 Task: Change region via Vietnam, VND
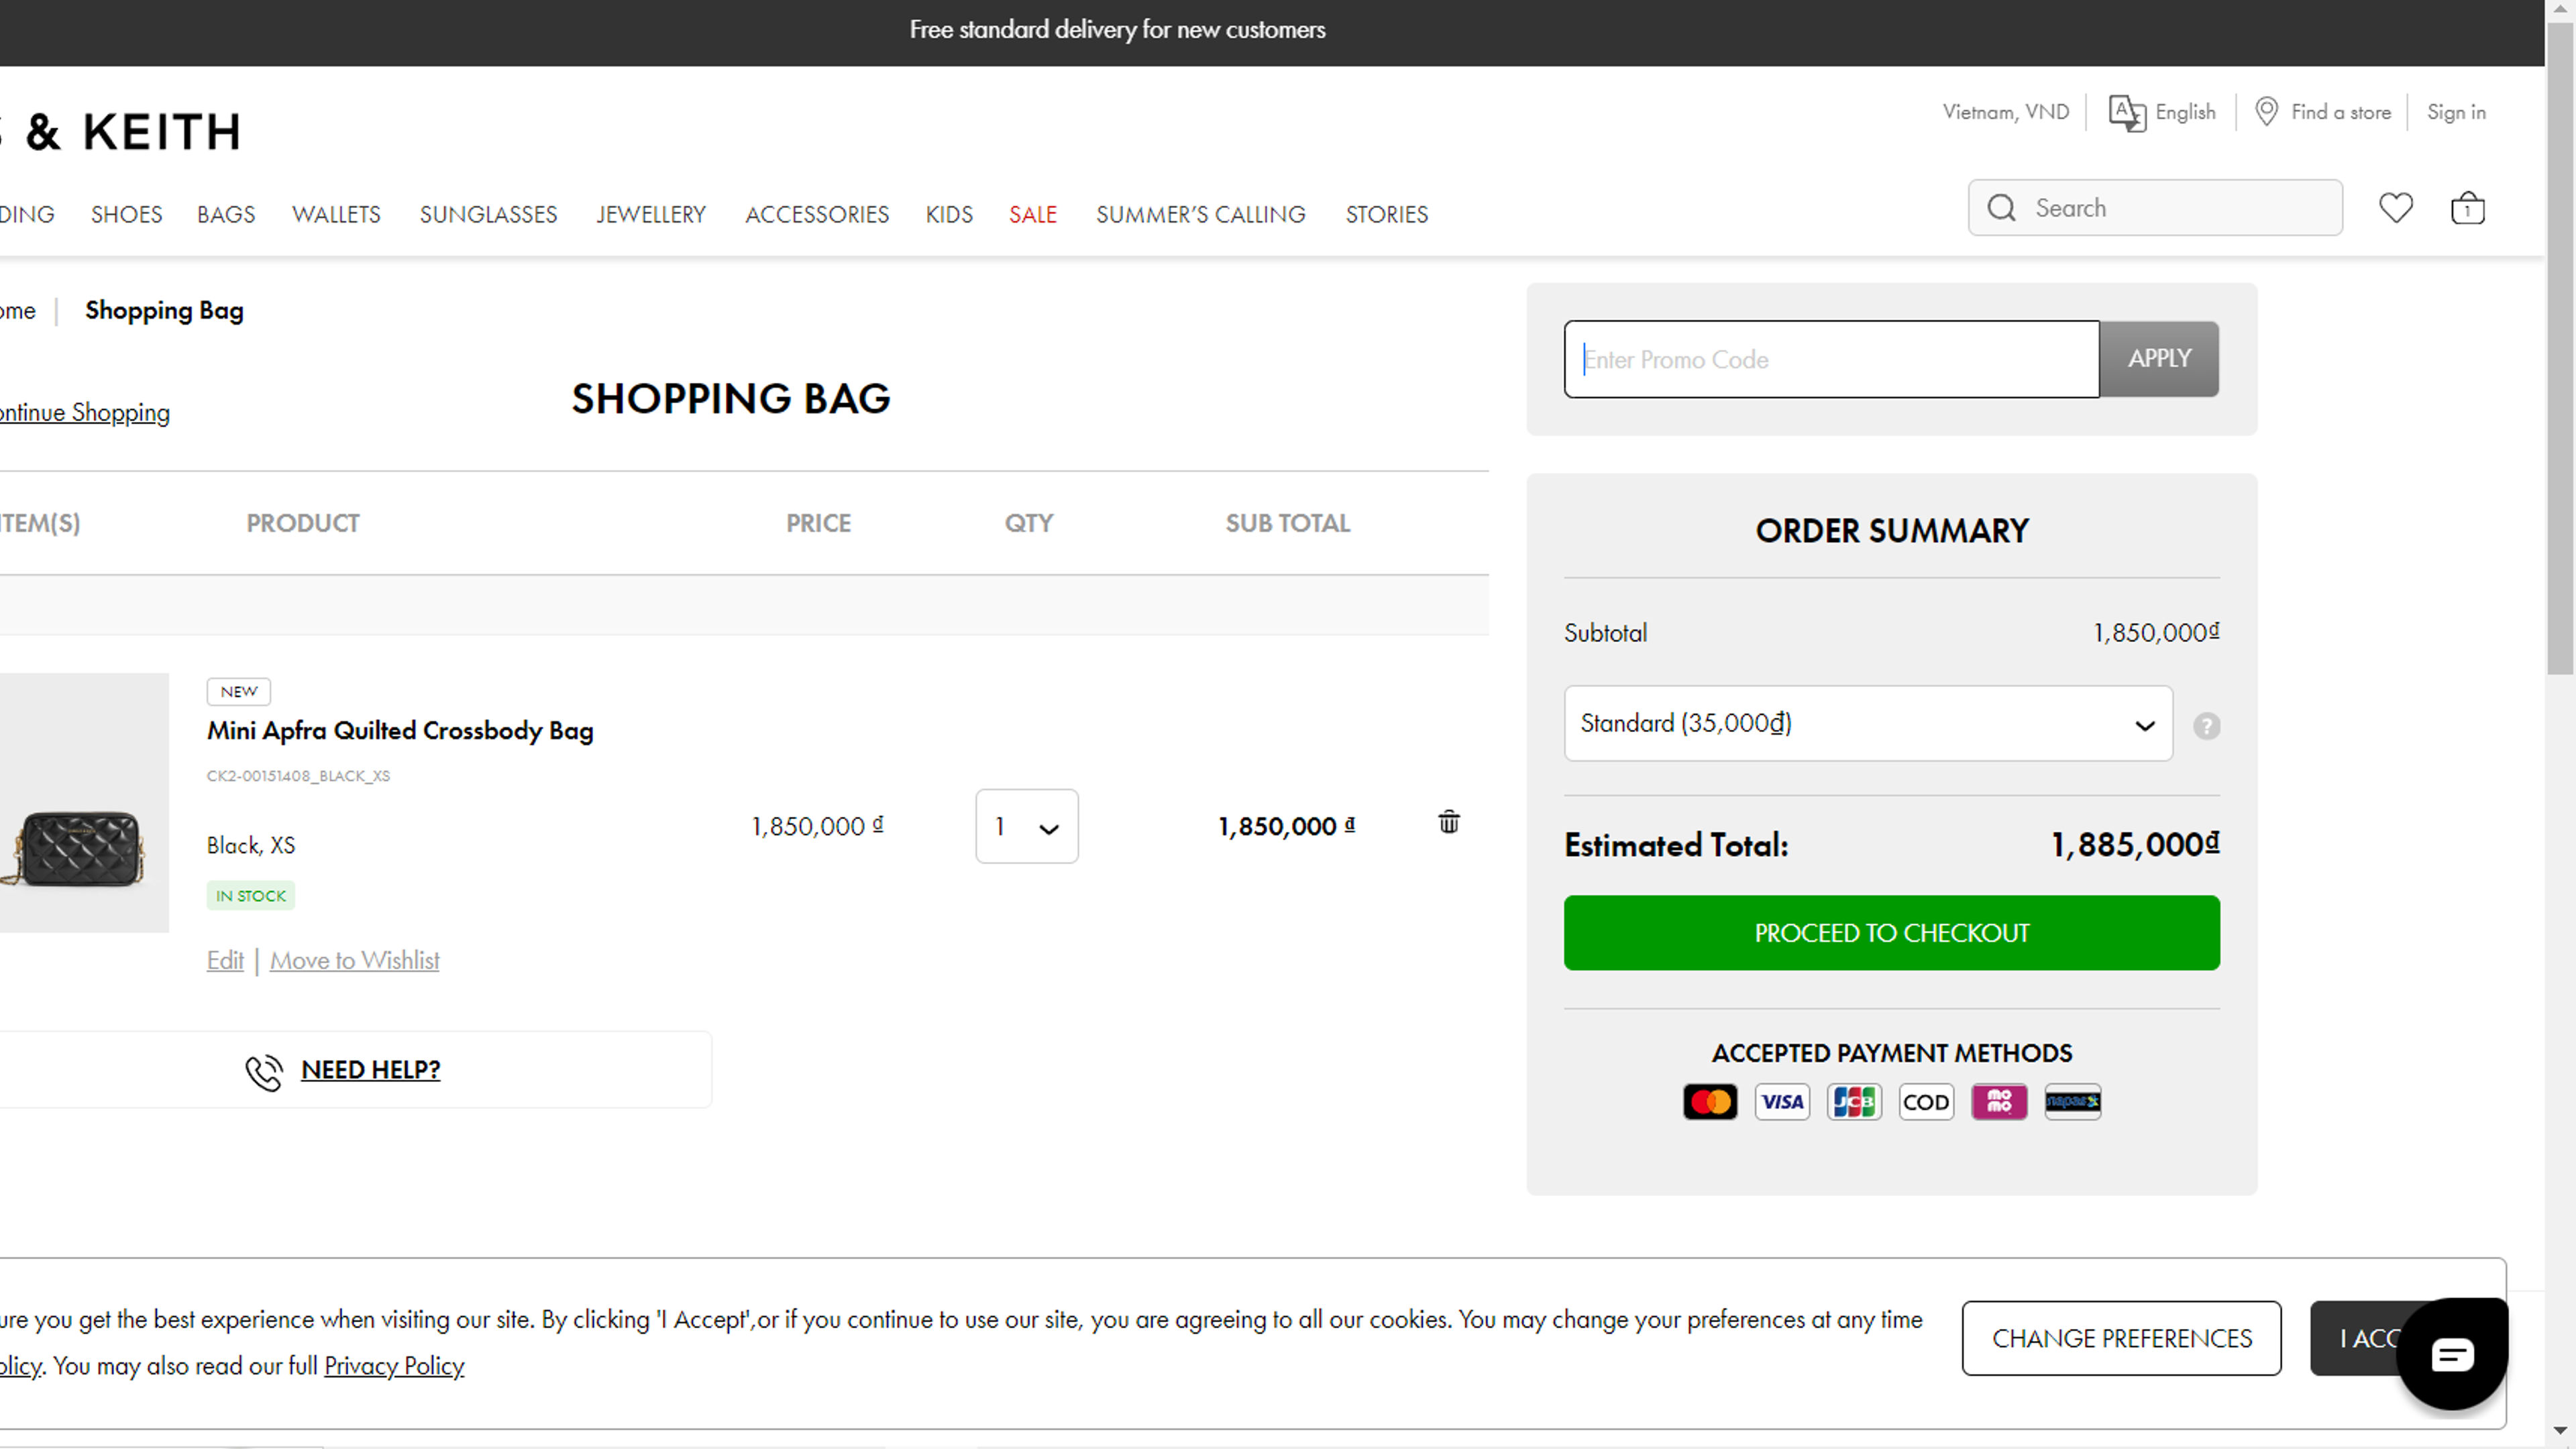tap(2005, 112)
